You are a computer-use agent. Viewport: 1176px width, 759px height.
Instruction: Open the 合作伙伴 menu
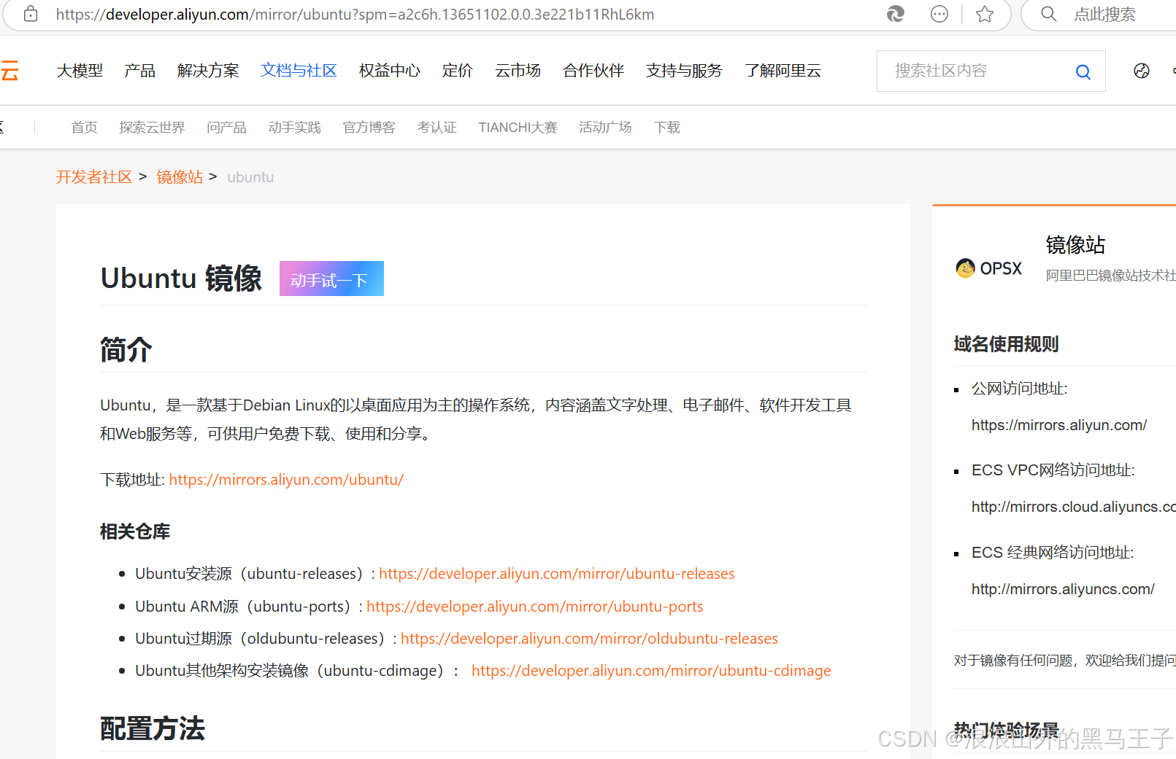click(593, 71)
